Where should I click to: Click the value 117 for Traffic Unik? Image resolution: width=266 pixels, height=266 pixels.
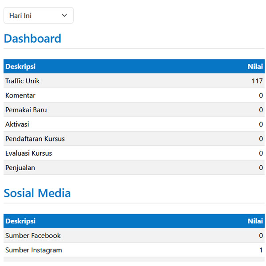257,81
